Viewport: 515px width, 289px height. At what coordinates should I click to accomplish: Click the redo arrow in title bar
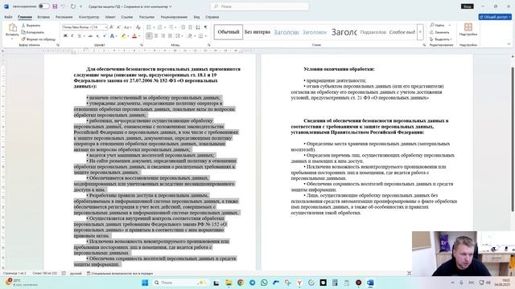73,6
